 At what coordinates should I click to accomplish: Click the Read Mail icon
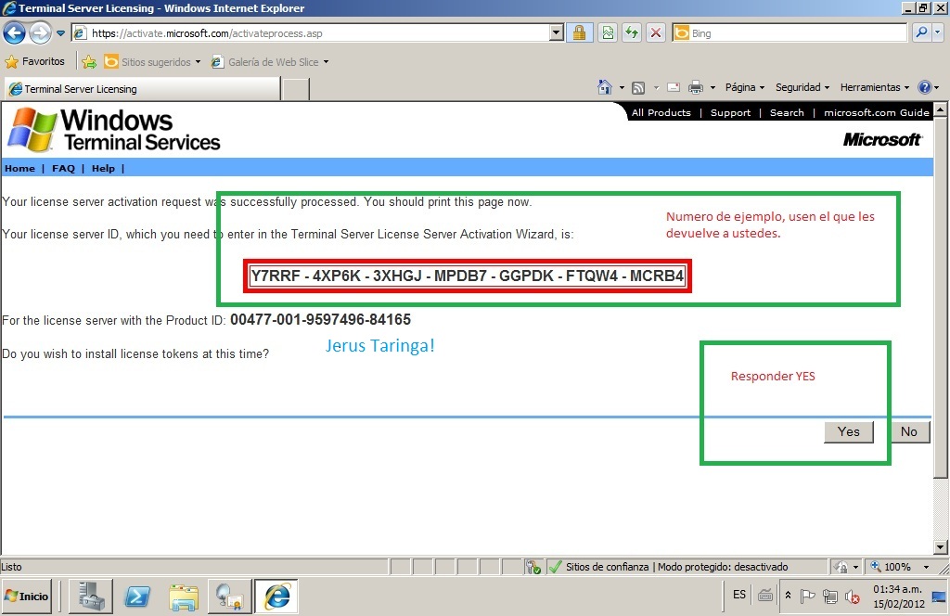[674, 88]
